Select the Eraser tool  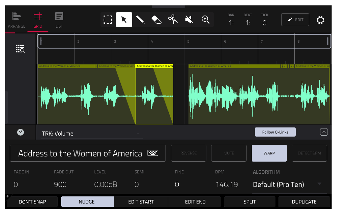(156, 20)
